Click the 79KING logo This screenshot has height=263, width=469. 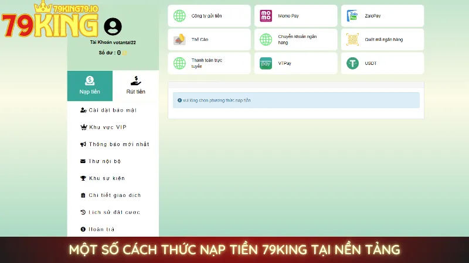point(50,20)
